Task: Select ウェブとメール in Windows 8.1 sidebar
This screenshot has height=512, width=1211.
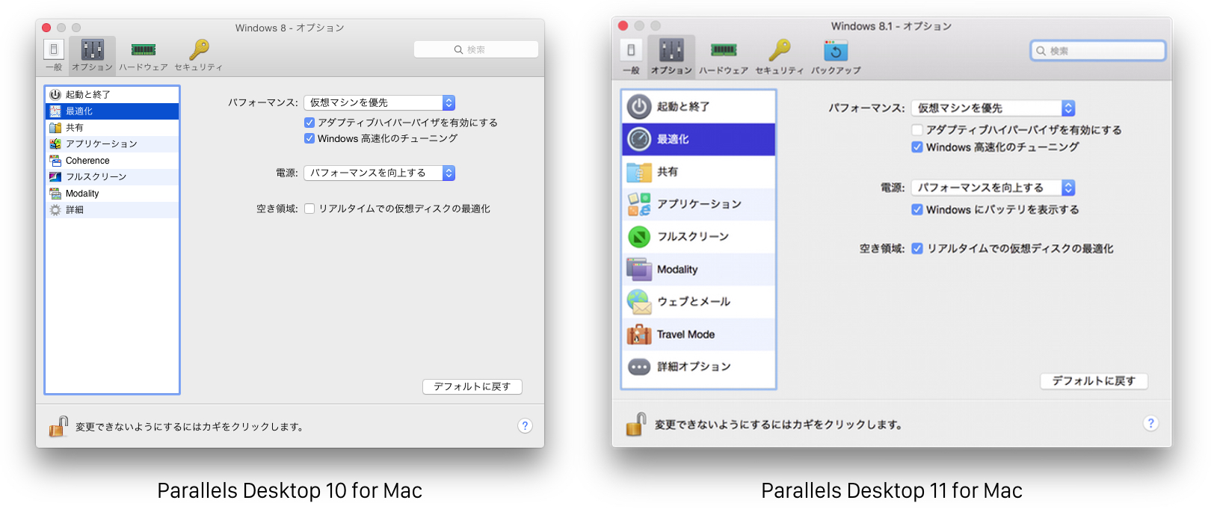Action: coord(698,302)
